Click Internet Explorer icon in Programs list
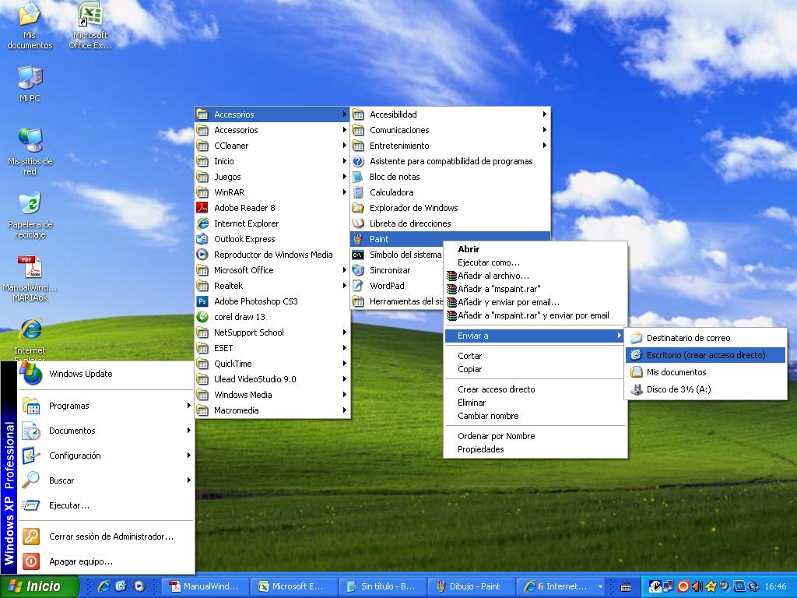797x598 pixels. click(x=202, y=223)
